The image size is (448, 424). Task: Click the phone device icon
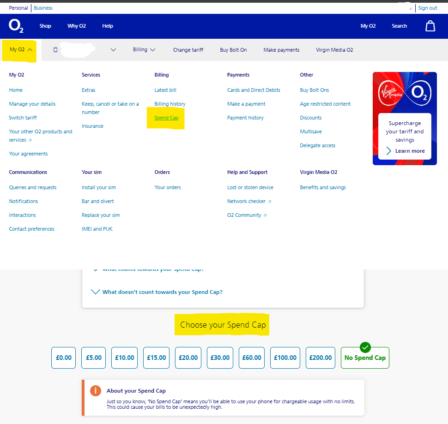pos(55,50)
